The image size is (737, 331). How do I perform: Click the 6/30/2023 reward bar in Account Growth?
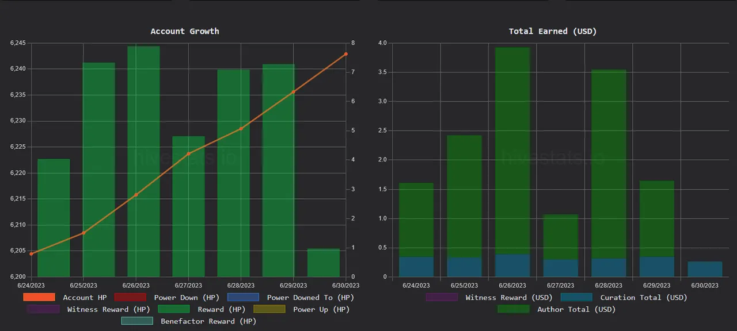[x=323, y=263]
